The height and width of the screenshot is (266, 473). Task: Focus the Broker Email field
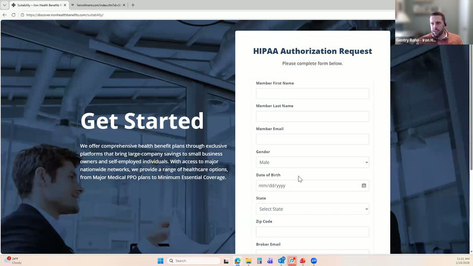312,252
